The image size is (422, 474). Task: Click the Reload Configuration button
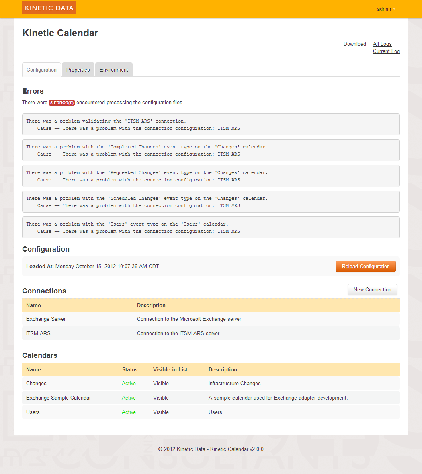(x=366, y=266)
